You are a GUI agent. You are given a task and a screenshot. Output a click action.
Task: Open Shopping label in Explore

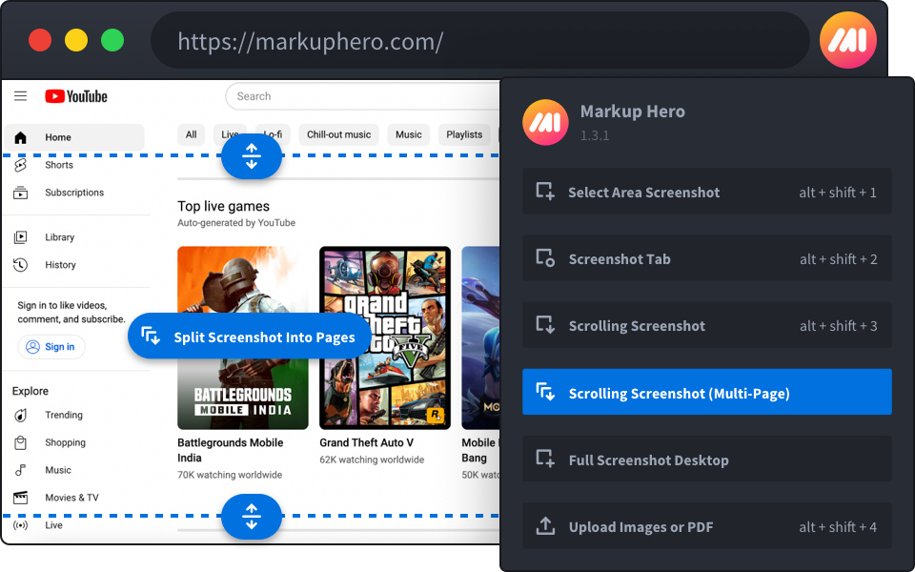(66, 443)
